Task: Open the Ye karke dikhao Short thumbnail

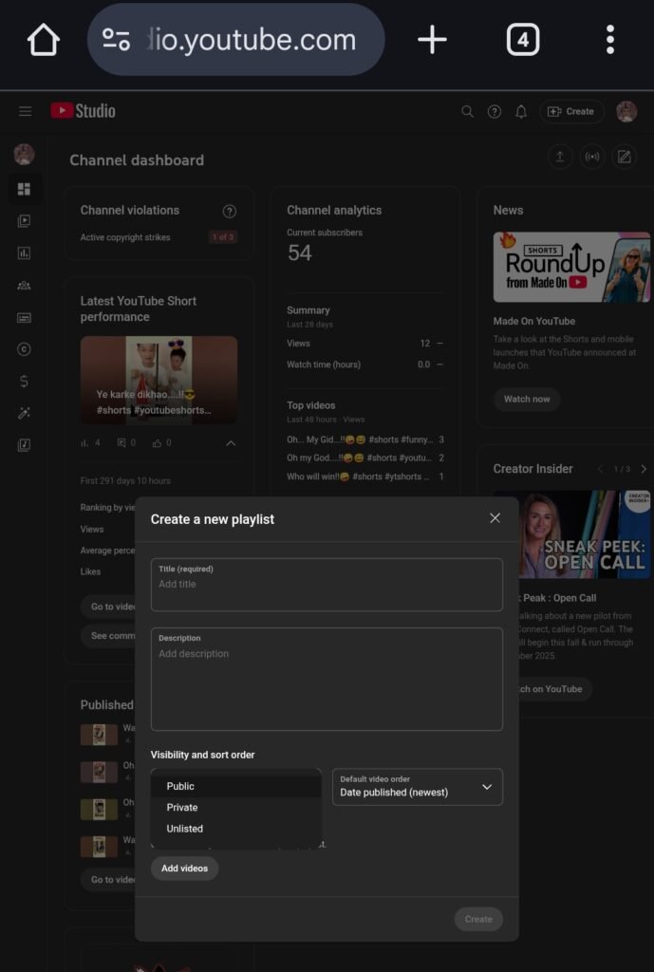Action: [x=159, y=380]
